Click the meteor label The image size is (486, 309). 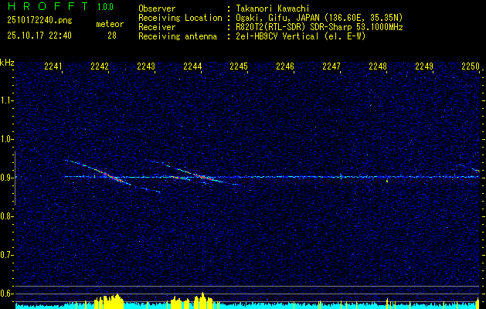coord(110,24)
